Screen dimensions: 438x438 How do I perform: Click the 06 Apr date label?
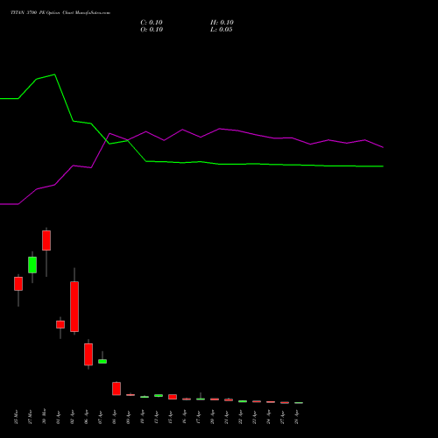pos(86,417)
